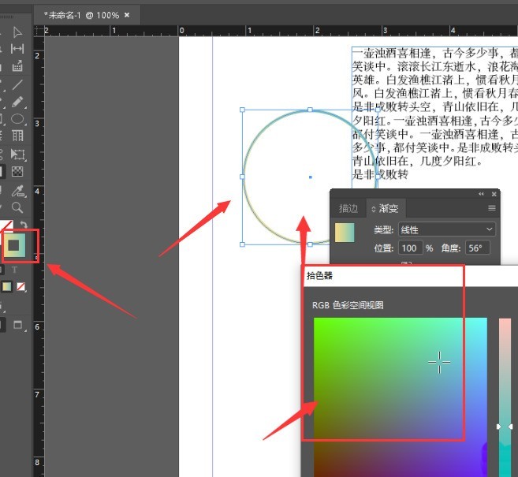This screenshot has height=477, width=518.
Task: Select the Zoom magnifier tool
Action: click(17, 207)
